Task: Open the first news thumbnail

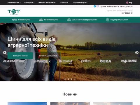Action: [27, 104]
